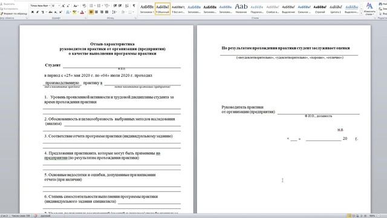This screenshot has width=387, height=218.
Task: Open multilevel list options
Action: 107,5
